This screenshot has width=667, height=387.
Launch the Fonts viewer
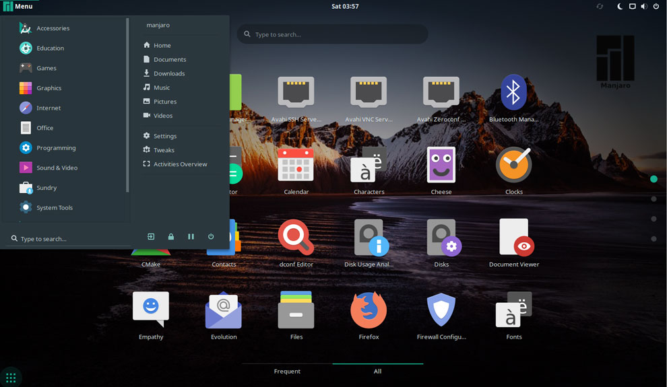click(514, 316)
